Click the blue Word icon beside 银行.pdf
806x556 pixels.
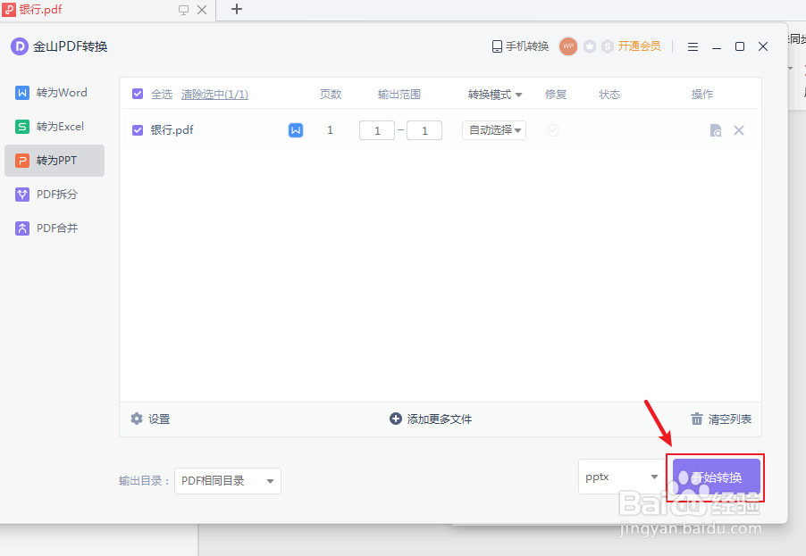[296, 130]
